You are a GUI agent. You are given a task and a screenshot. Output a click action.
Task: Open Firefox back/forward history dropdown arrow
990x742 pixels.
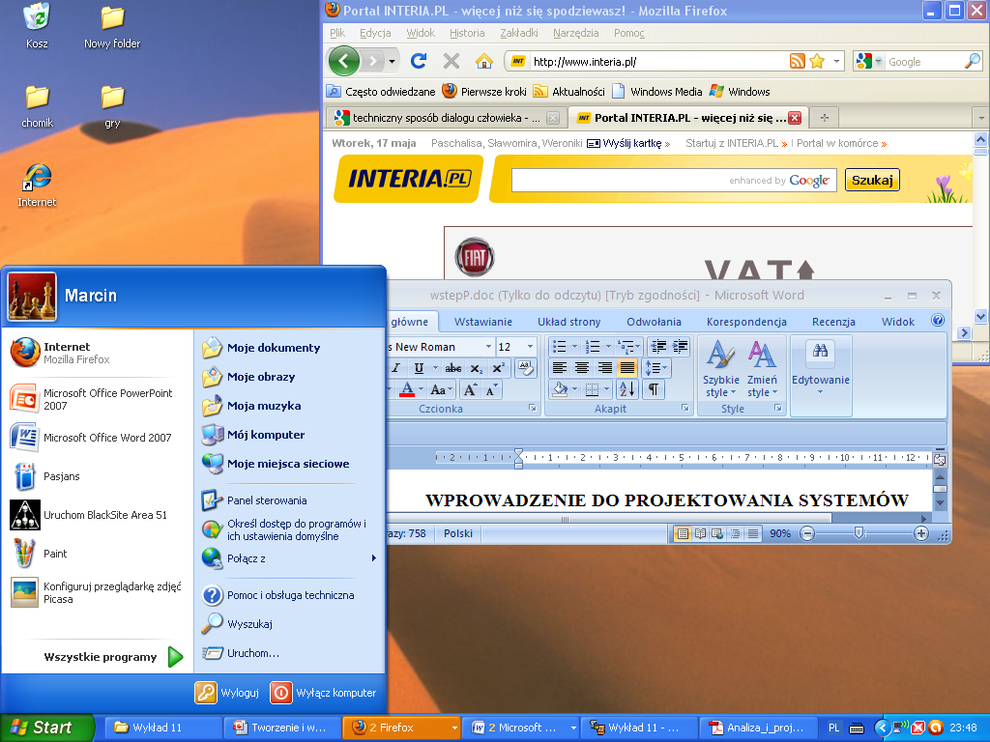point(393,61)
